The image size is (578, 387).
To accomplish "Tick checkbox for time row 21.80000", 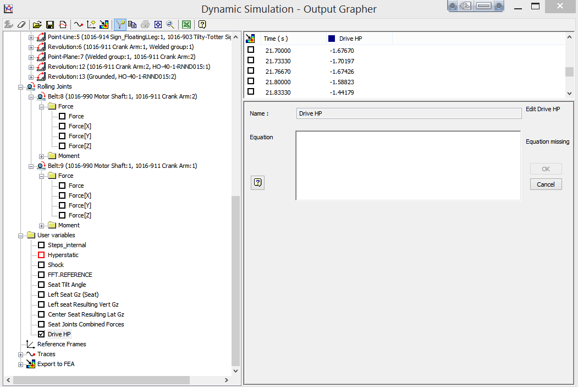I will pyautogui.click(x=251, y=81).
